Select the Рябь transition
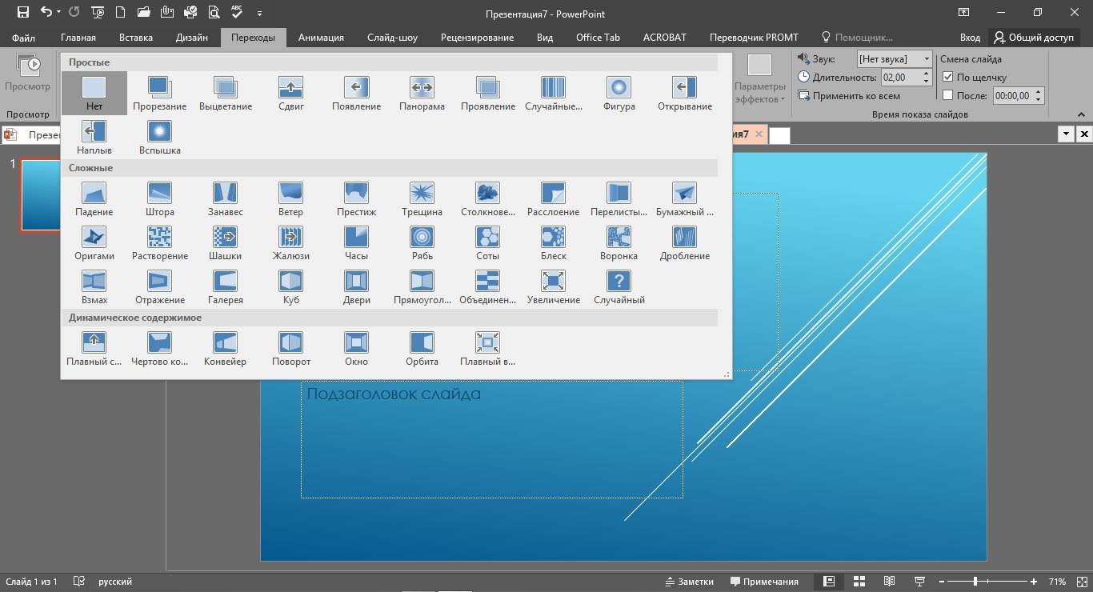This screenshot has width=1093, height=592. [422, 243]
